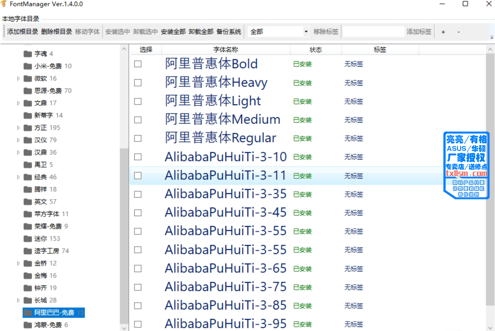
Task: Expand the 微软 tree node arrow
Action: tap(19, 78)
